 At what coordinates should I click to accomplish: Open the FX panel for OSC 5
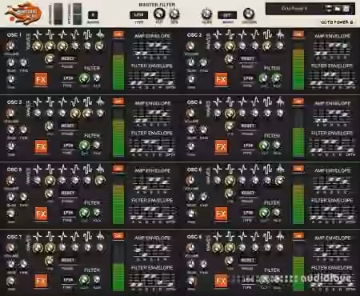(x=41, y=214)
